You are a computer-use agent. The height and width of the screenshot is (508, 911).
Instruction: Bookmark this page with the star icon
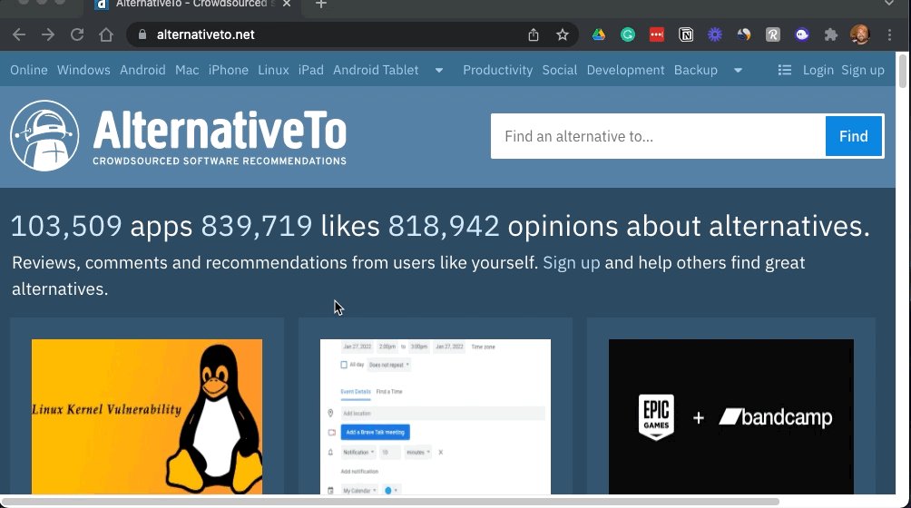point(563,34)
